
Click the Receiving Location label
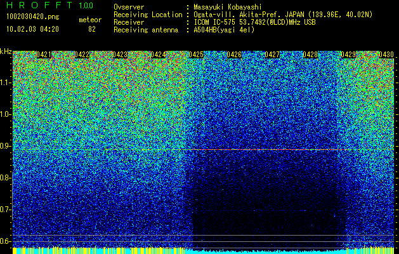pyautogui.click(x=148, y=15)
